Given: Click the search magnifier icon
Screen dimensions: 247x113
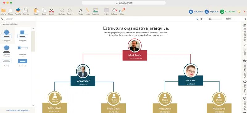Looking at the screenshot, I should tap(2, 19).
